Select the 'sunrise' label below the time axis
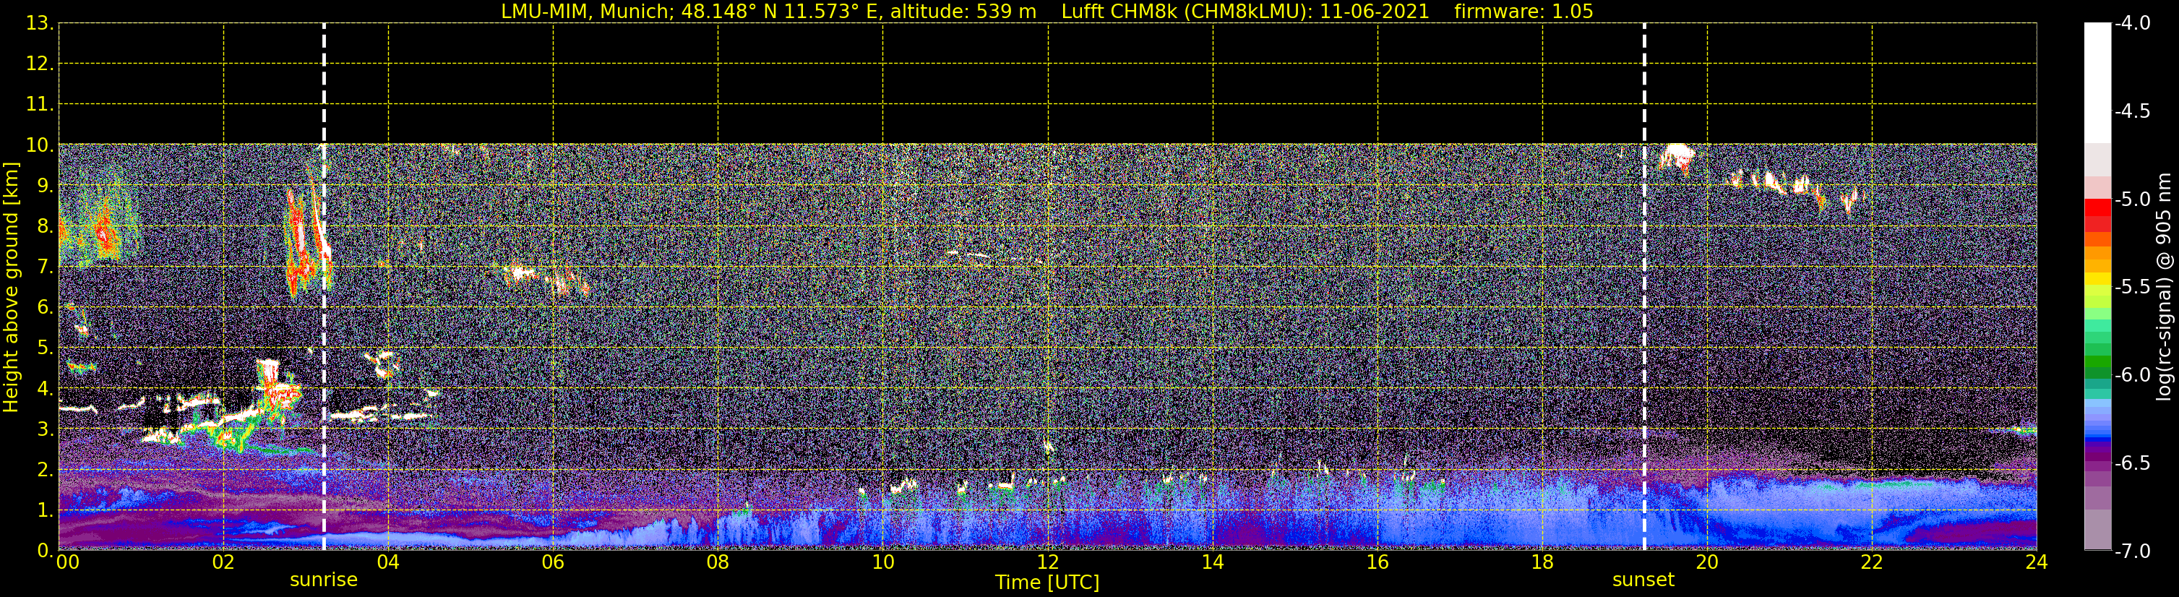The width and height of the screenshot is (2179, 597). [x=324, y=580]
